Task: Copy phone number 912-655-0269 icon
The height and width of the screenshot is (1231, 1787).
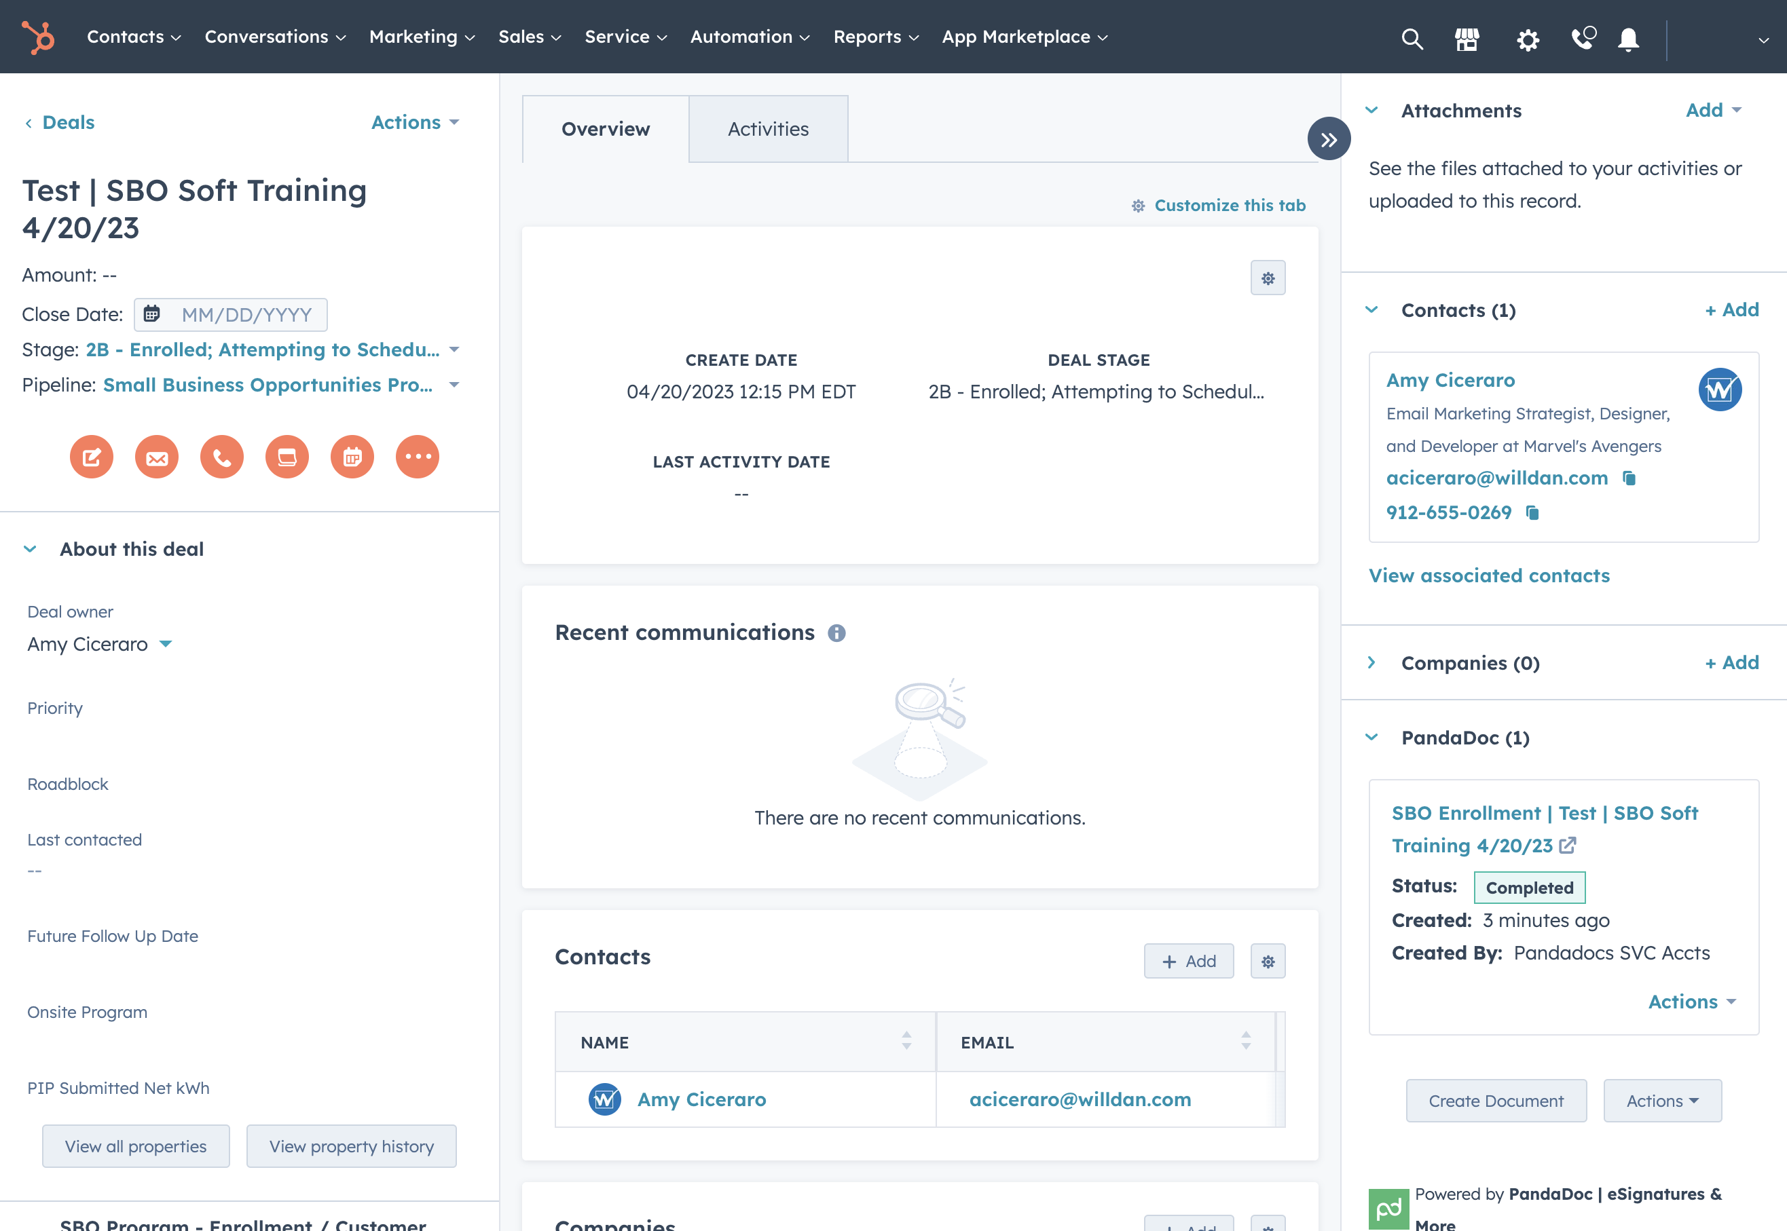Action: (x=1532, y=513)
